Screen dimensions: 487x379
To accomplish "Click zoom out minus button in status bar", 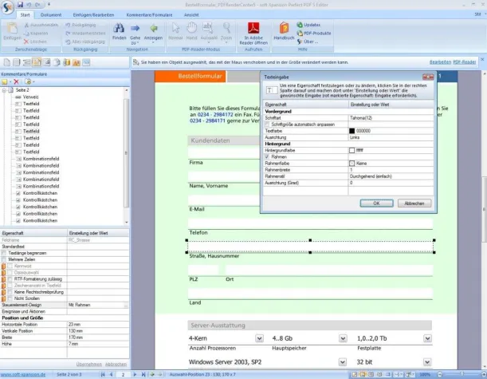I will pyautogui.click(x=439, y=374).
